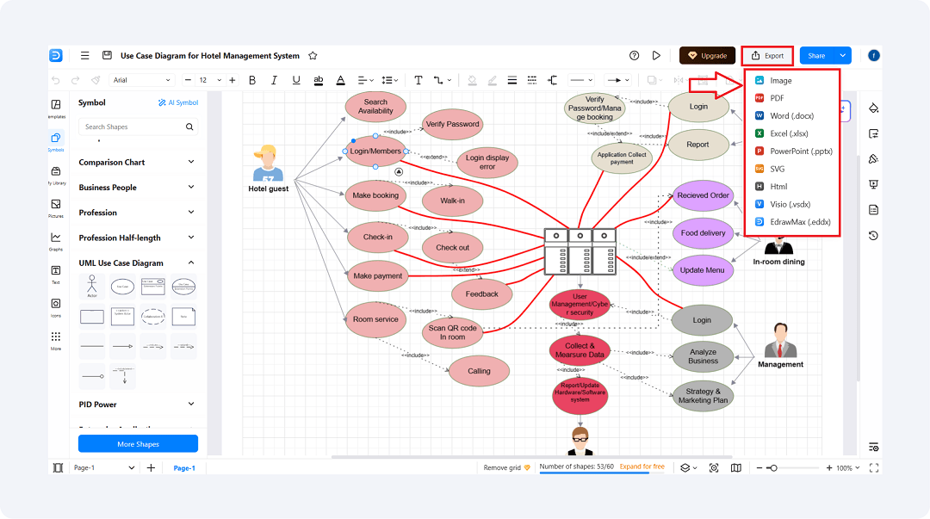
Task: Expand the Business People category
Action: click(137, 188)
